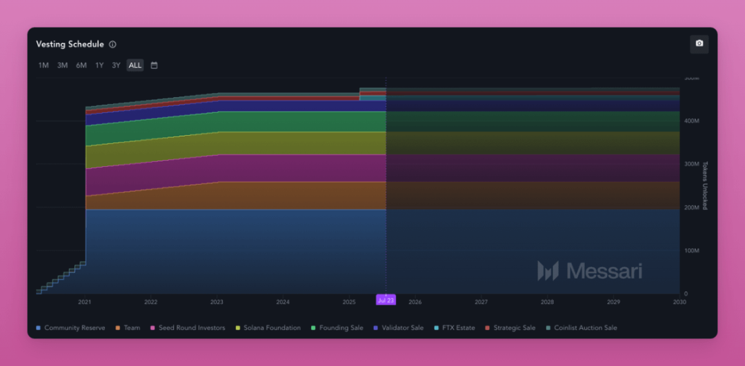The image size is (745, 366).
Task: Click the Messari logo watermark
Action: pyautogui.click(x=589, y=271)
